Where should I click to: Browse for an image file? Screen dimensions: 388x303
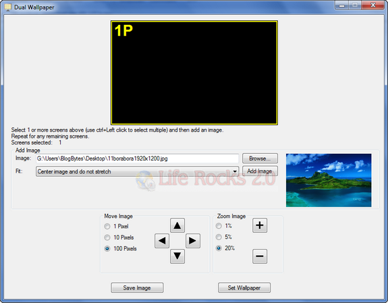click(260, 159)
